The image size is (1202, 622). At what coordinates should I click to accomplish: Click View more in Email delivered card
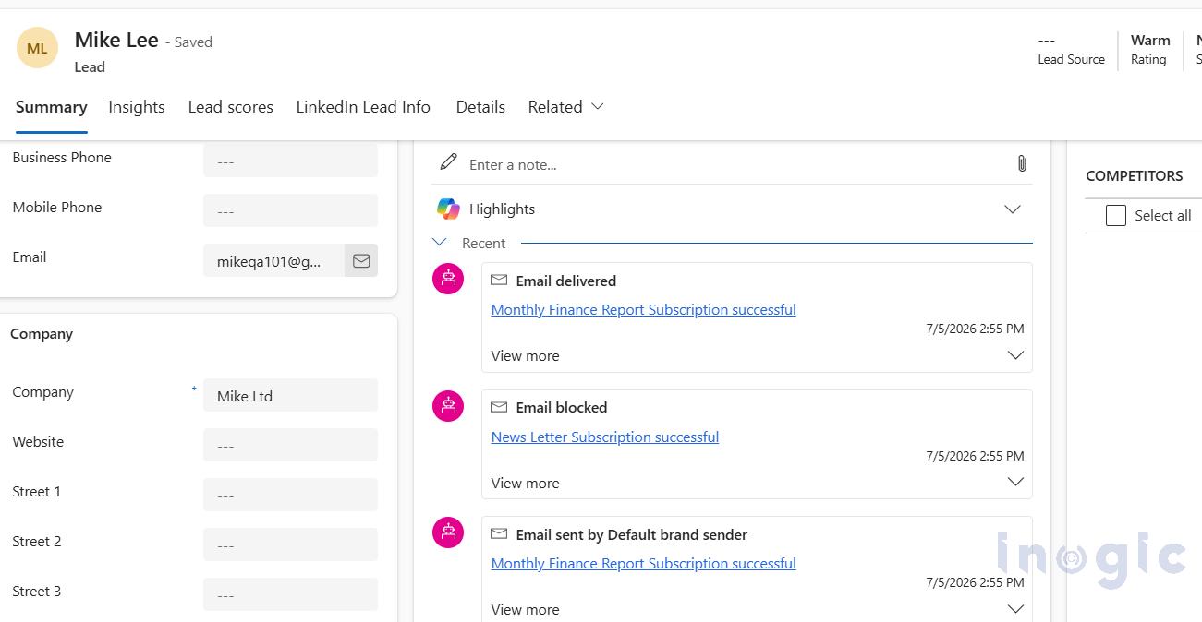click(x=525, y=356)
